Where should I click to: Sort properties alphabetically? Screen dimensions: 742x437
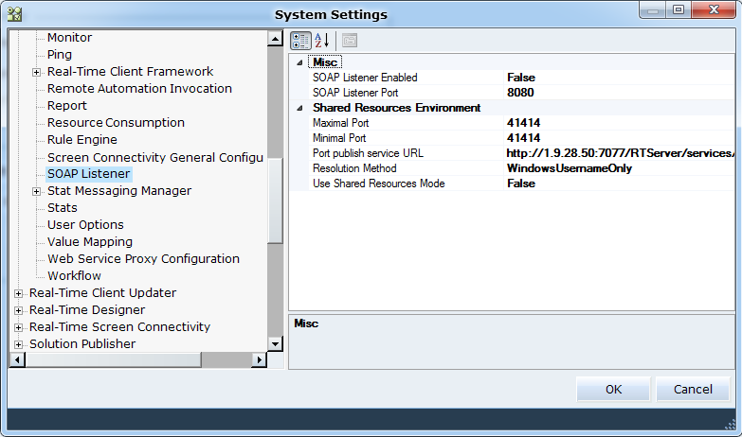click(322, 40)
